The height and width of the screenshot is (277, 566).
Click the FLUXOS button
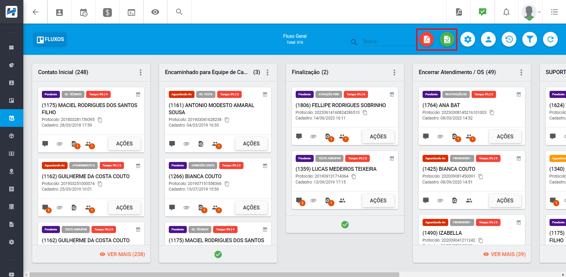(50, 39)
